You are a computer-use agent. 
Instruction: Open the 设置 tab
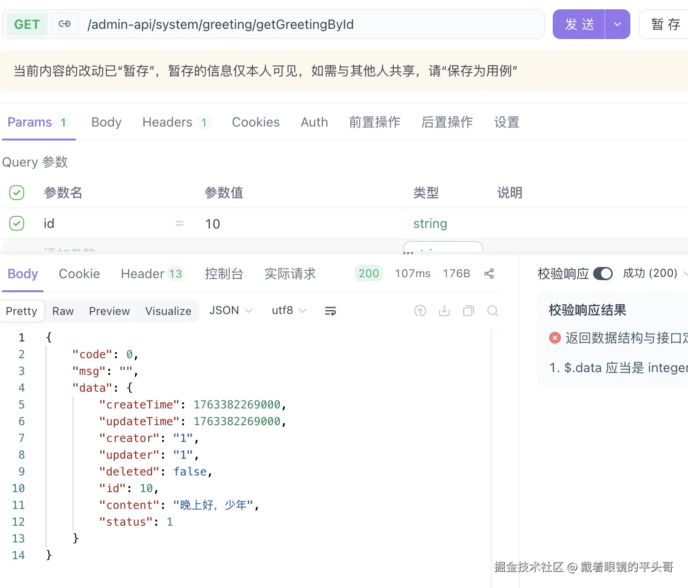tap(507, 122)
